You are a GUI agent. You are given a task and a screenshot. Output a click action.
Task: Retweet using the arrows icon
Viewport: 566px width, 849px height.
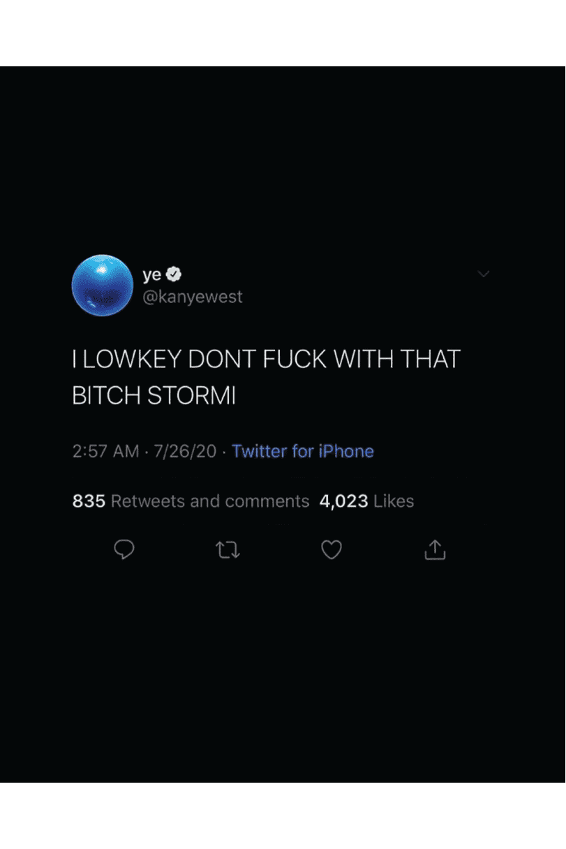228,551
